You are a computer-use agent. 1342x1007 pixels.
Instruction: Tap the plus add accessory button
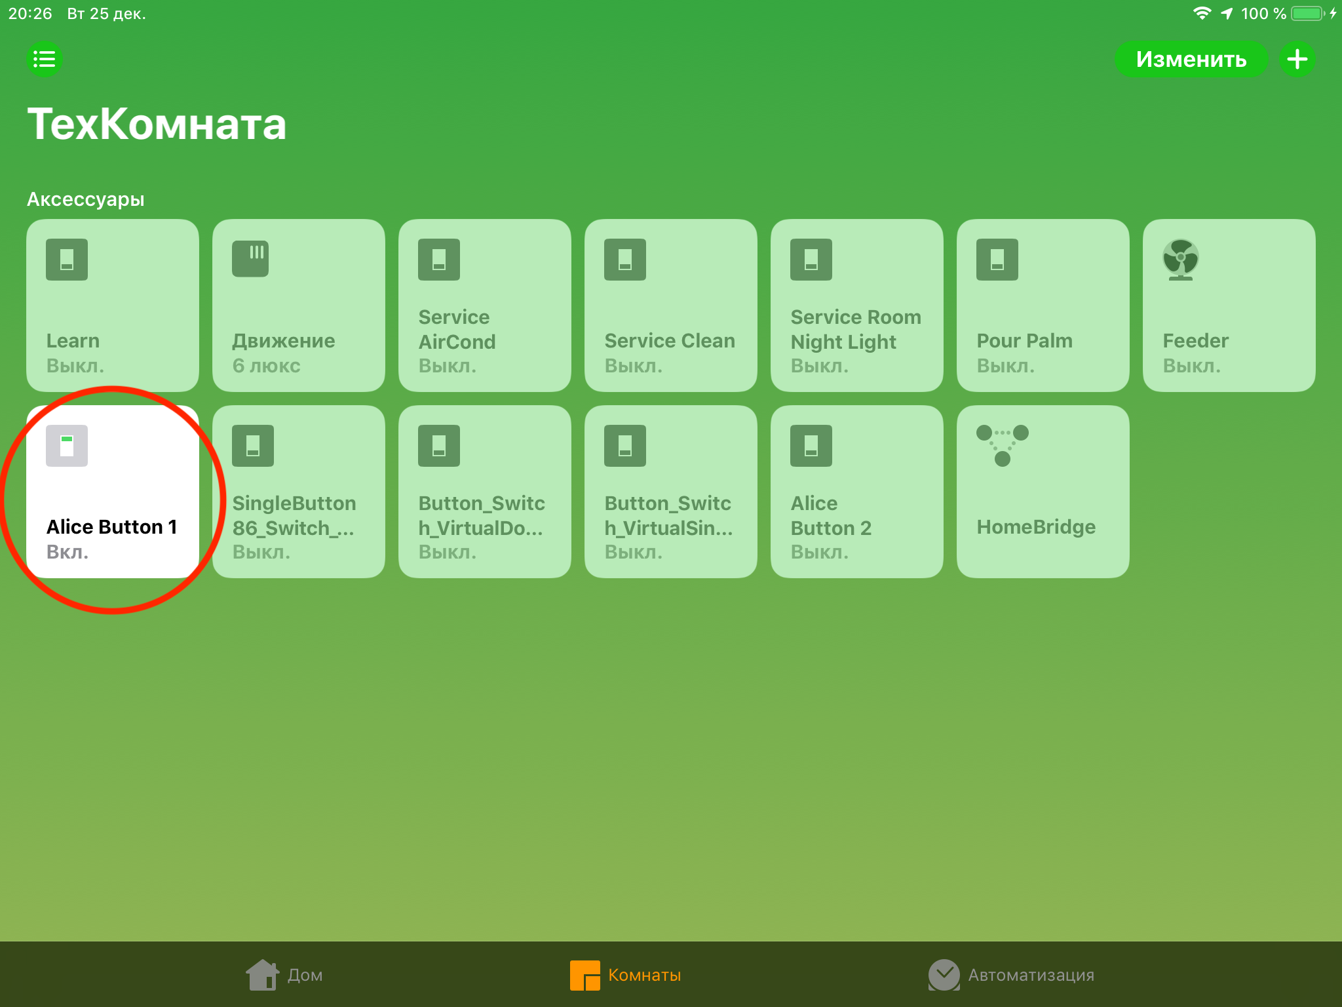(1297, 59)
